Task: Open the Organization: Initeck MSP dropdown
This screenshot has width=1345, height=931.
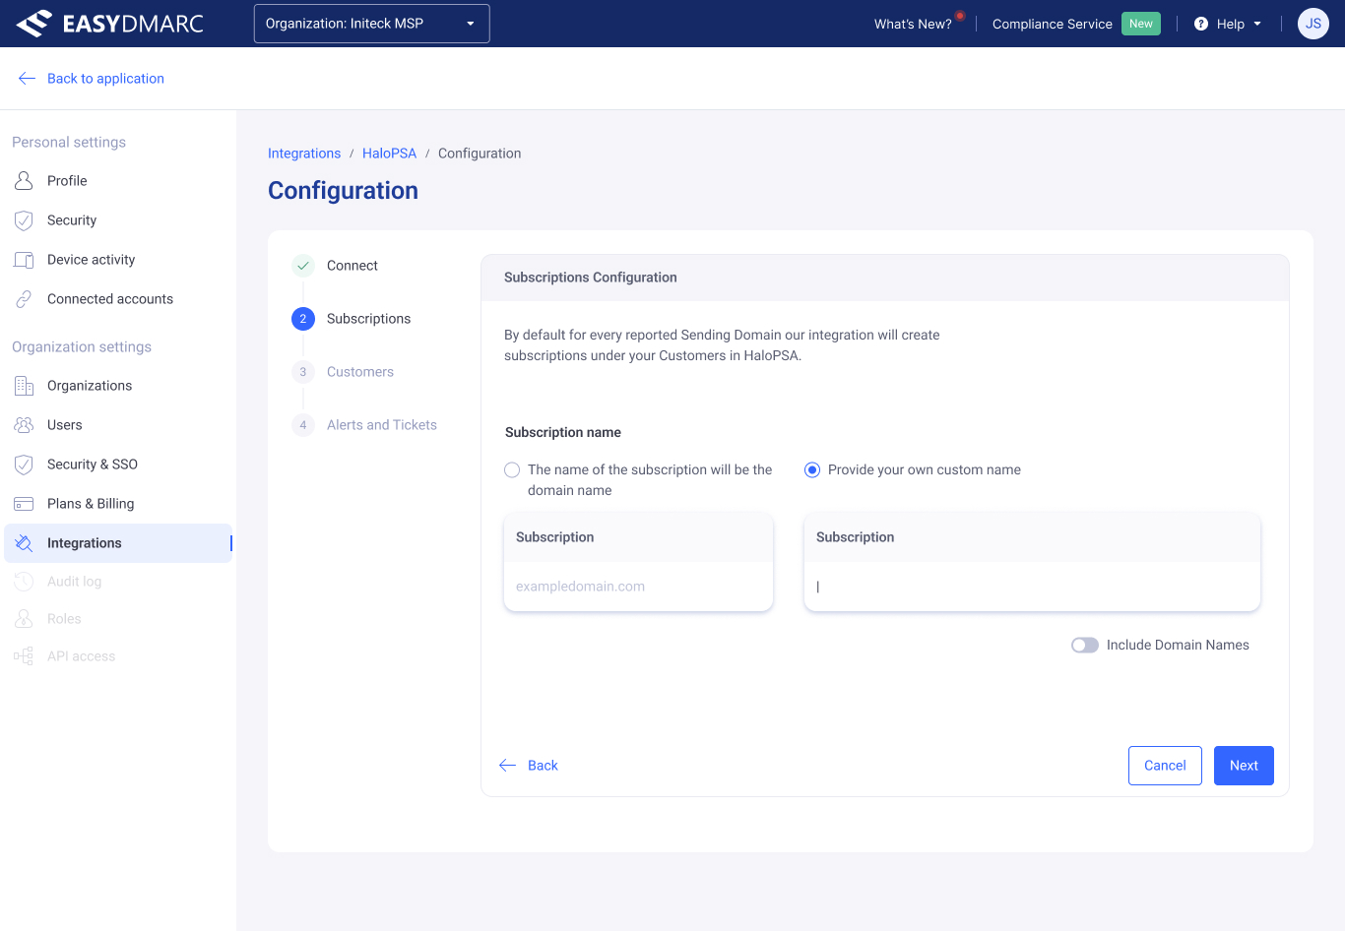Action: click(x=371, y=24)
